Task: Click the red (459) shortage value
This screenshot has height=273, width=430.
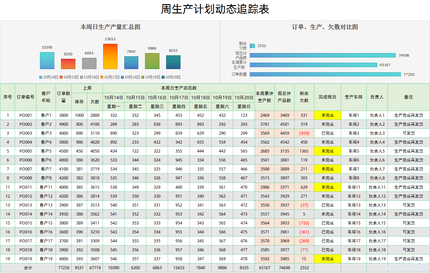Action: coord(304,133)
